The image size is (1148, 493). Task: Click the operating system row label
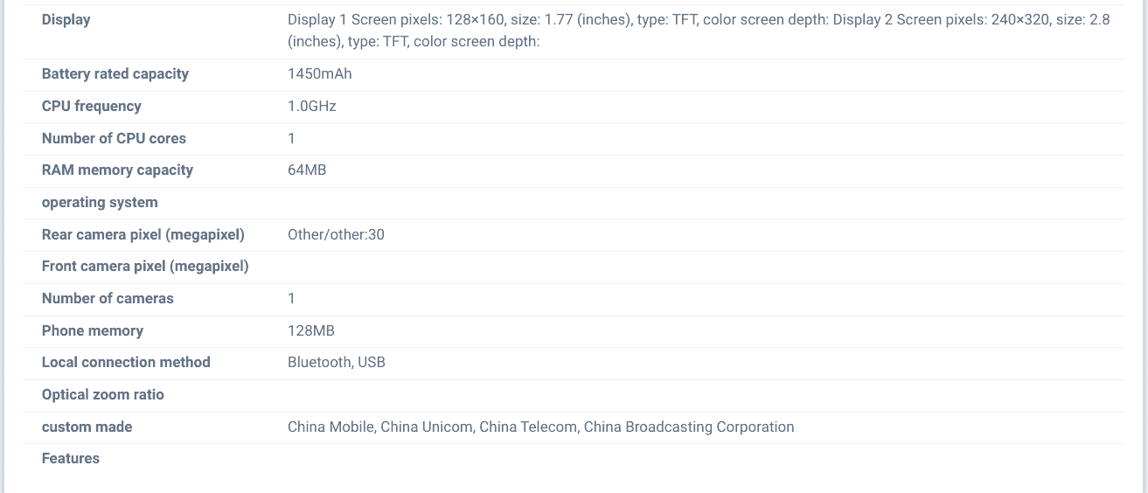[x=100, y=203]
